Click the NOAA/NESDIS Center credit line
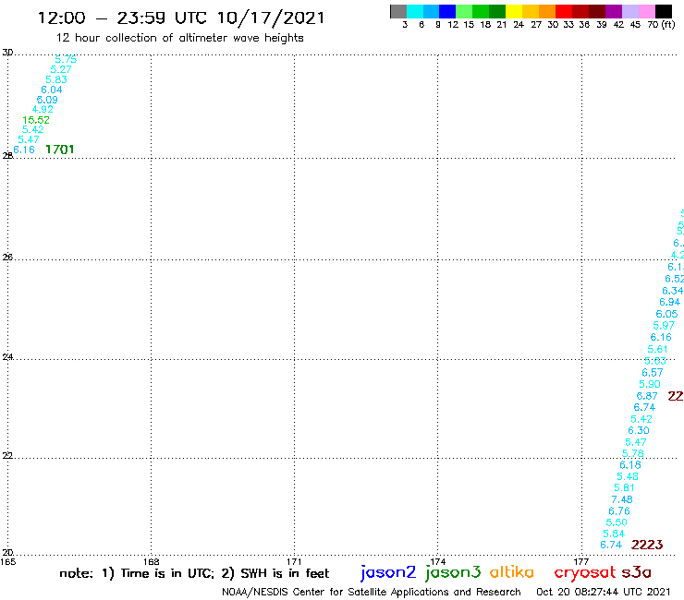Screen dimensions: 684x600 372,592
